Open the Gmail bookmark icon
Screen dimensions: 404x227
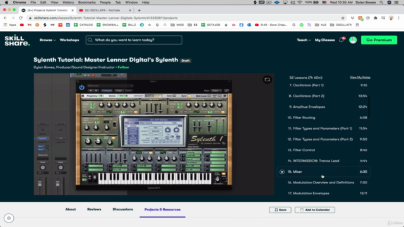30,25
